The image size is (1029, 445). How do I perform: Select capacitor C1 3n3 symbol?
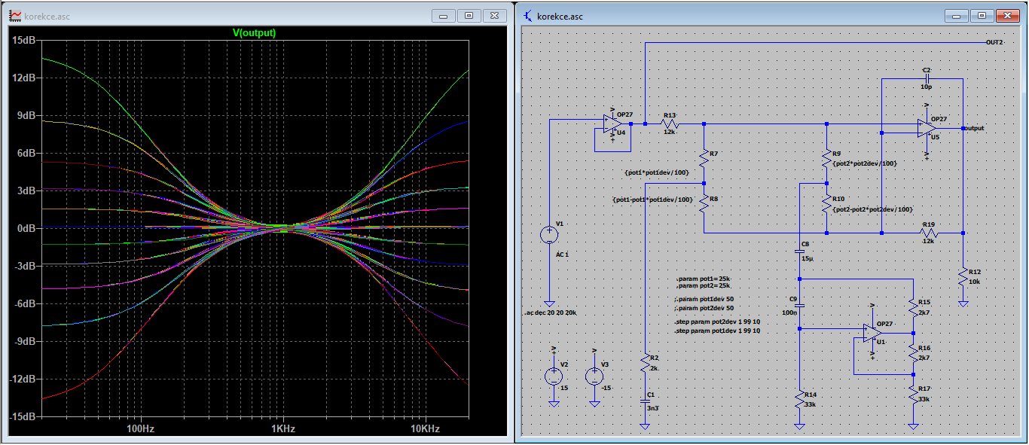point(645,402)
